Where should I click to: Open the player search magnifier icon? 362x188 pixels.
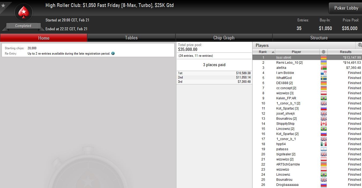360,45
